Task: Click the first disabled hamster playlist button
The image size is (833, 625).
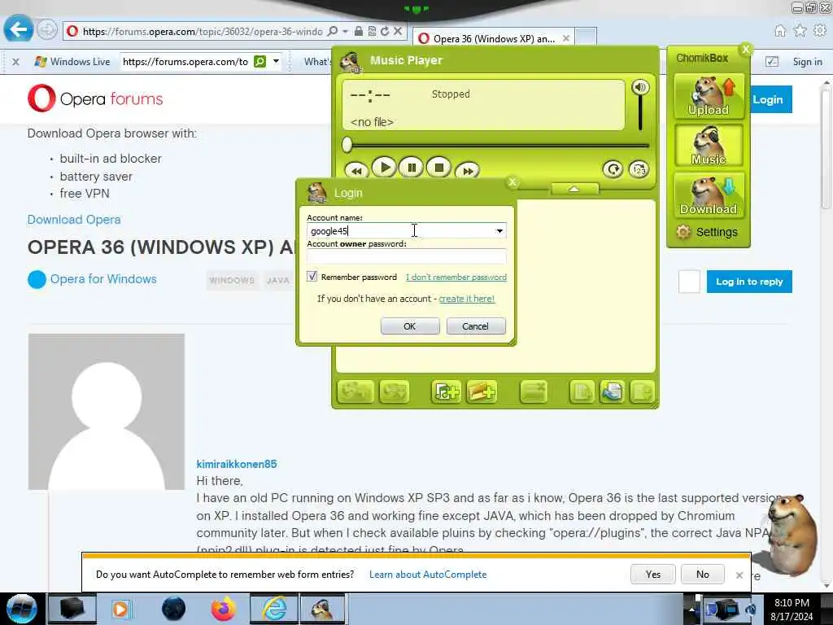Action: (355, 392)
